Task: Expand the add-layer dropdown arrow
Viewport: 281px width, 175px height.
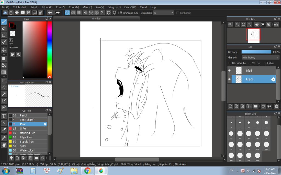Action: (251, 106)
